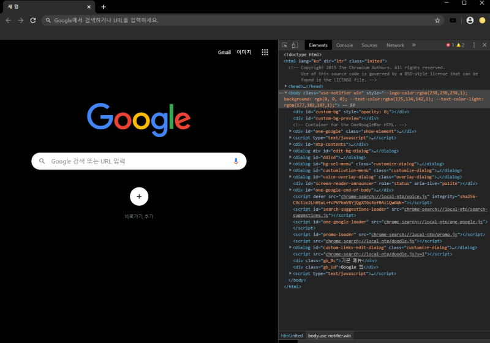Expand the dialog id ddlsd node
This screenshot has height=343, width=490.
point(290,157)
